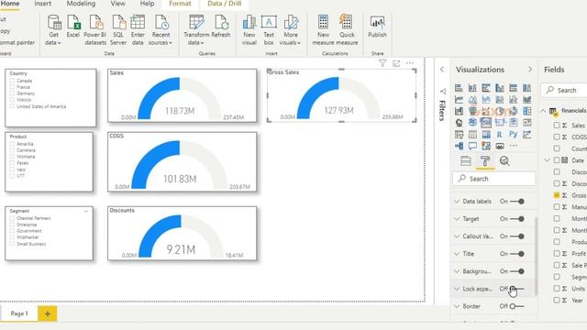Enable the Border switch
The image size is (587, 330).
click(x=517, y=306)
